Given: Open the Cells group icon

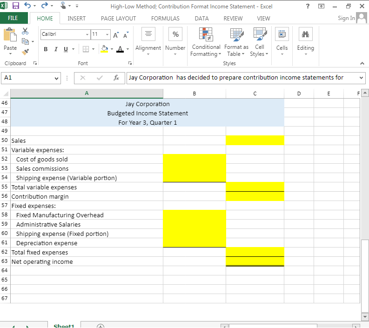Looking at the screenshot, I should [282, 34].
